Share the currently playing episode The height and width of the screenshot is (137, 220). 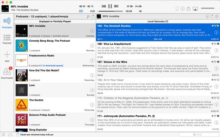pyautogui.click(x=188, y=9)
